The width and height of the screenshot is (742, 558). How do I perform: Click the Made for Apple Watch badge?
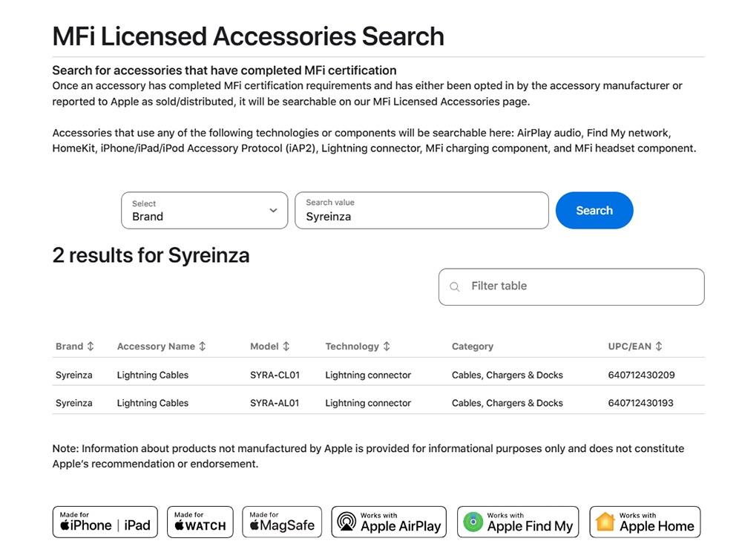tap(200, 522)
